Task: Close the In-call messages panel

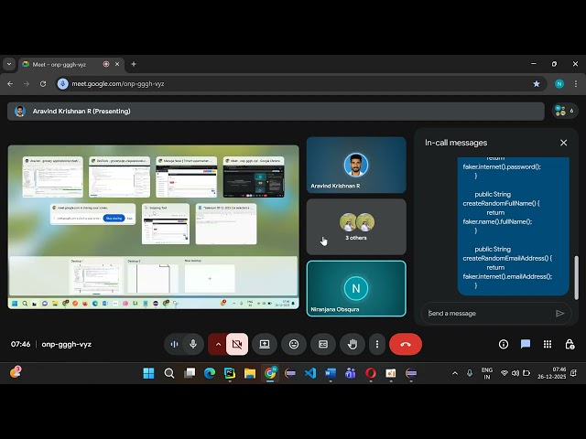Action: pyautogui.click(x=564, y=143)
